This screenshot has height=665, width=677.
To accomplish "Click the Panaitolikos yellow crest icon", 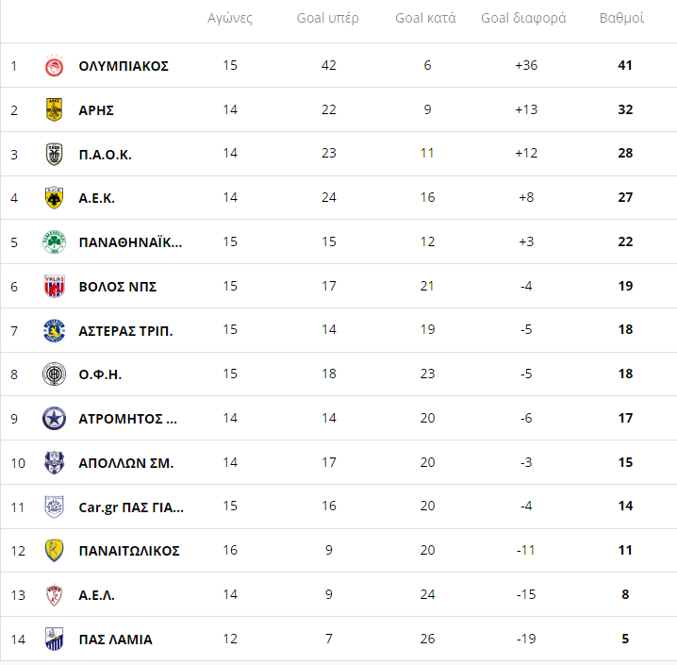I will tap(54, 551).
